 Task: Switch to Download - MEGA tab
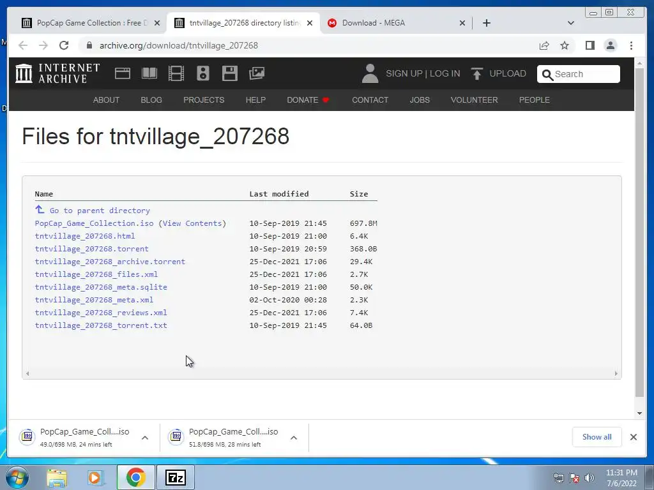click(396, 23)
